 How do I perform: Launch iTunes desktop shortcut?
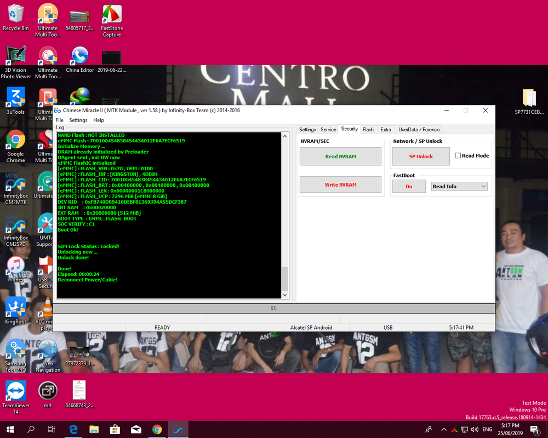[16, 269]
